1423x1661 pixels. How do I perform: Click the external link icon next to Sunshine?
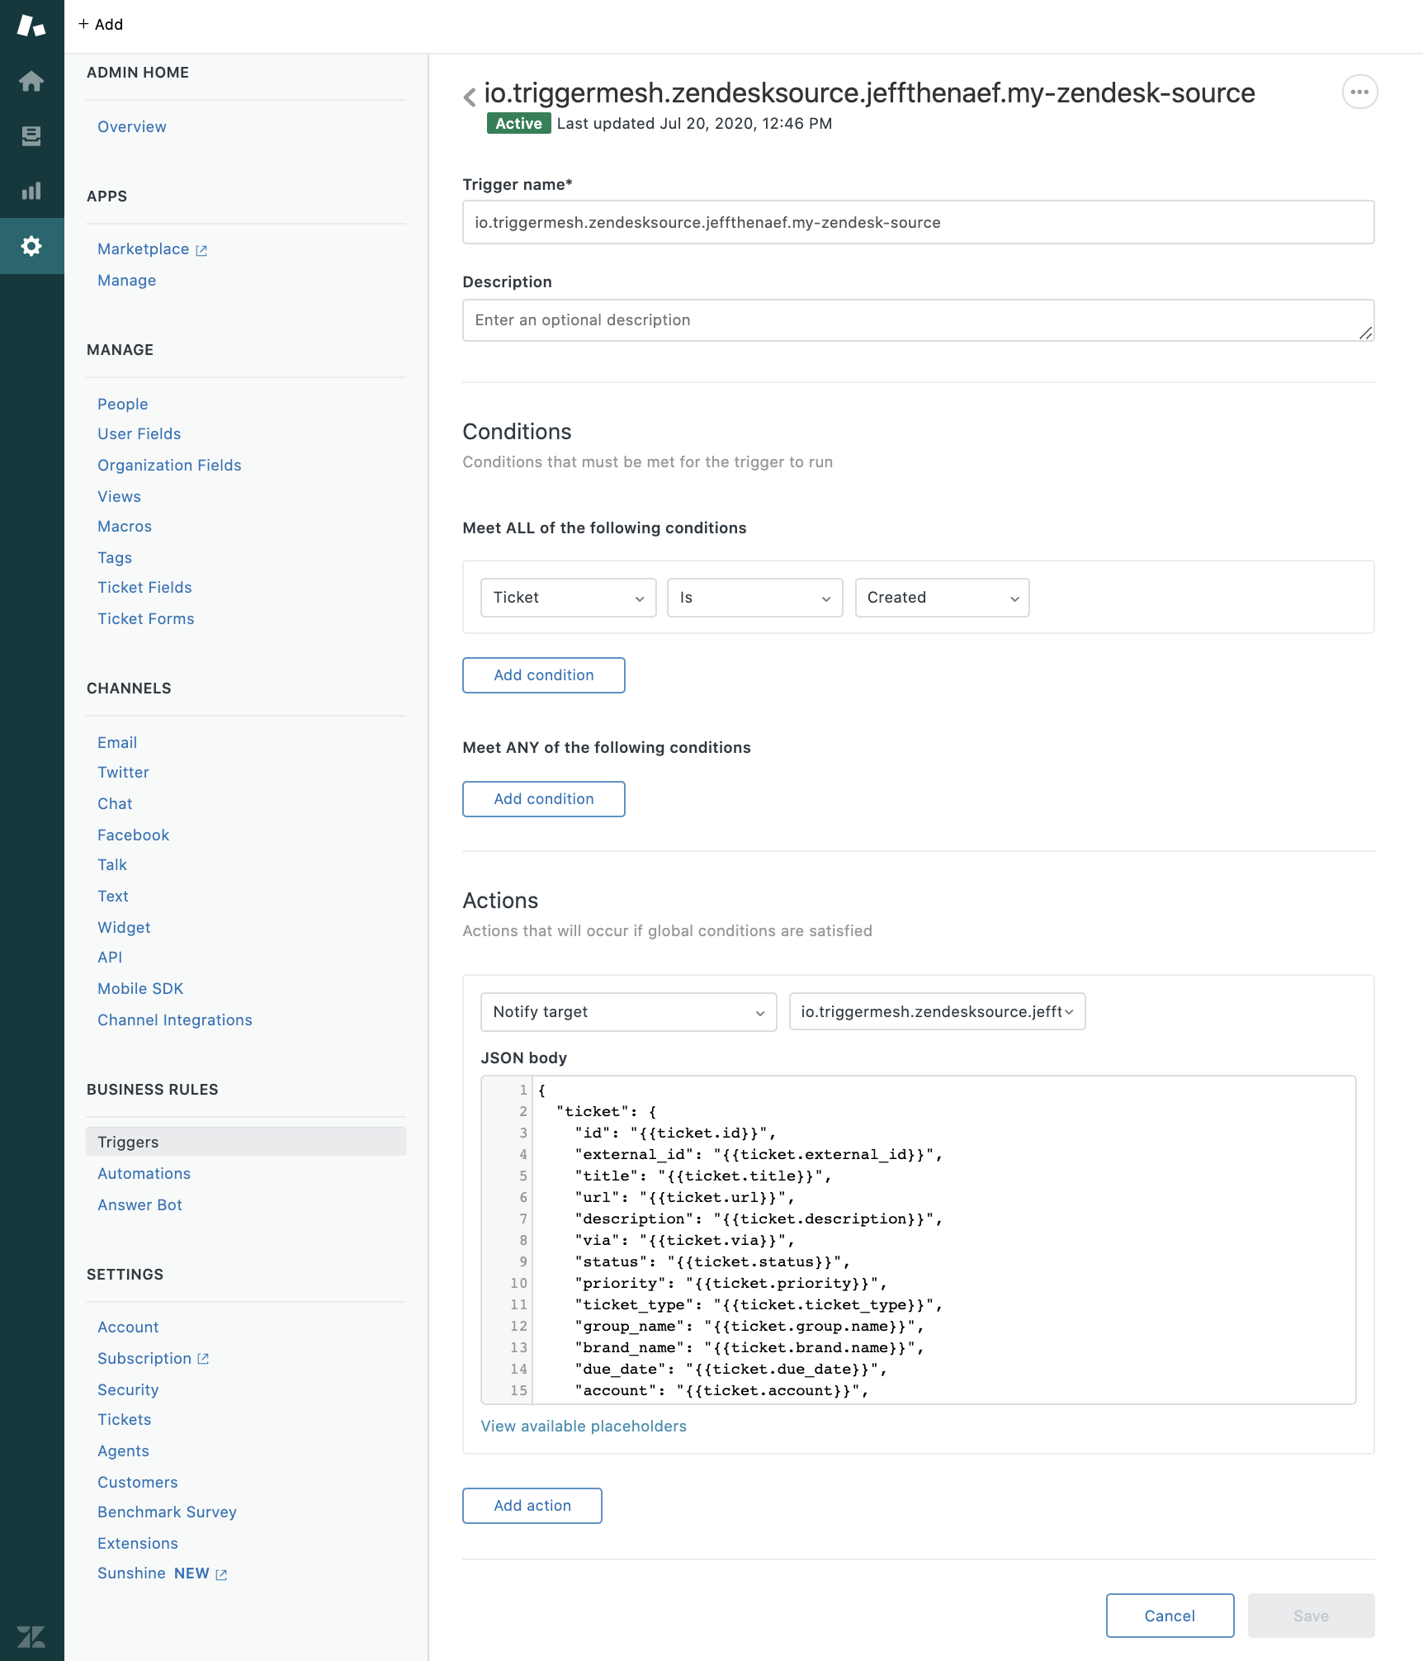tap(221, 1574)
